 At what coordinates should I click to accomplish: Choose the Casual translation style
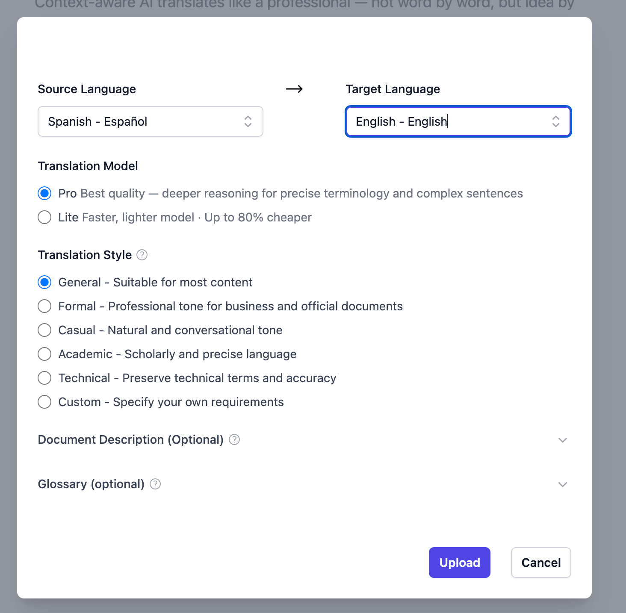click(44, 330)
